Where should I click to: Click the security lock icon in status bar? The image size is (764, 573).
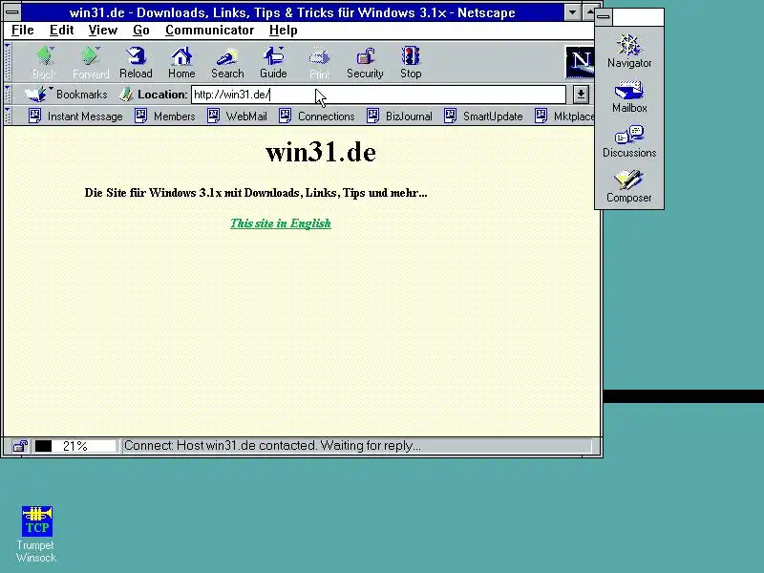(x=19, y=446)
